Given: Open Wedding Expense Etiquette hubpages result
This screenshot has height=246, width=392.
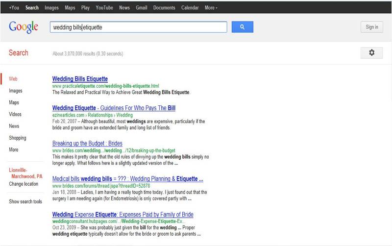Looking at the screenshot, I should [x=122, y=215].
